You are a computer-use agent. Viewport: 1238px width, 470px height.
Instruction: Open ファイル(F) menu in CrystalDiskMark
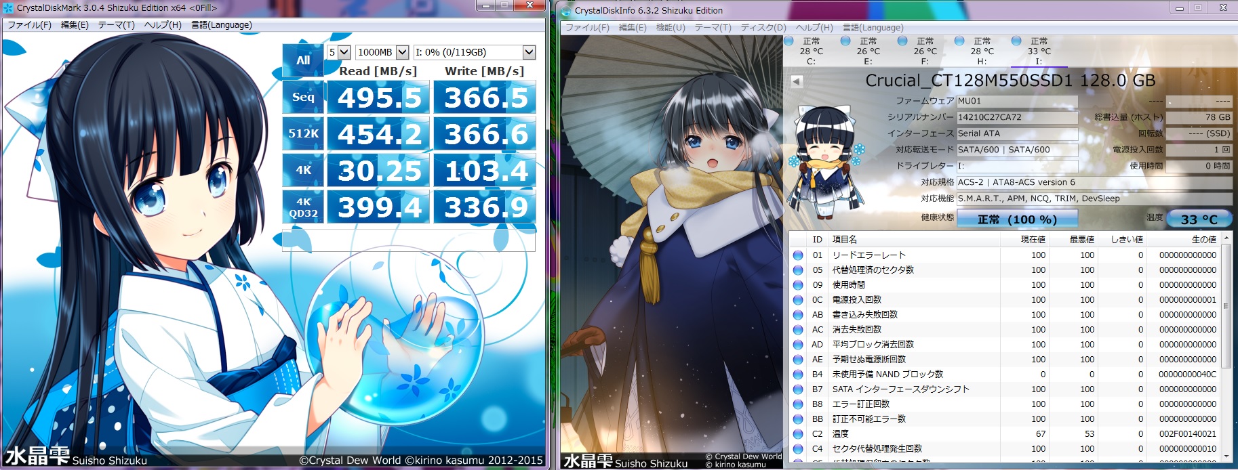(x=29, y=25)
